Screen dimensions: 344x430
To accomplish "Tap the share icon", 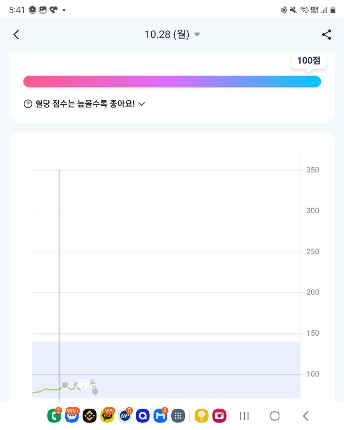I will (326, 35).
